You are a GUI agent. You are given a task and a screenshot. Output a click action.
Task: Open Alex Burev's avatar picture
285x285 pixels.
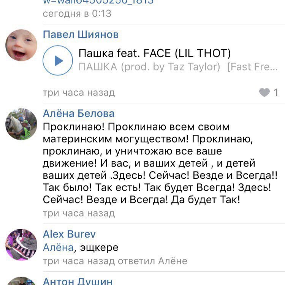click(21, 245)
